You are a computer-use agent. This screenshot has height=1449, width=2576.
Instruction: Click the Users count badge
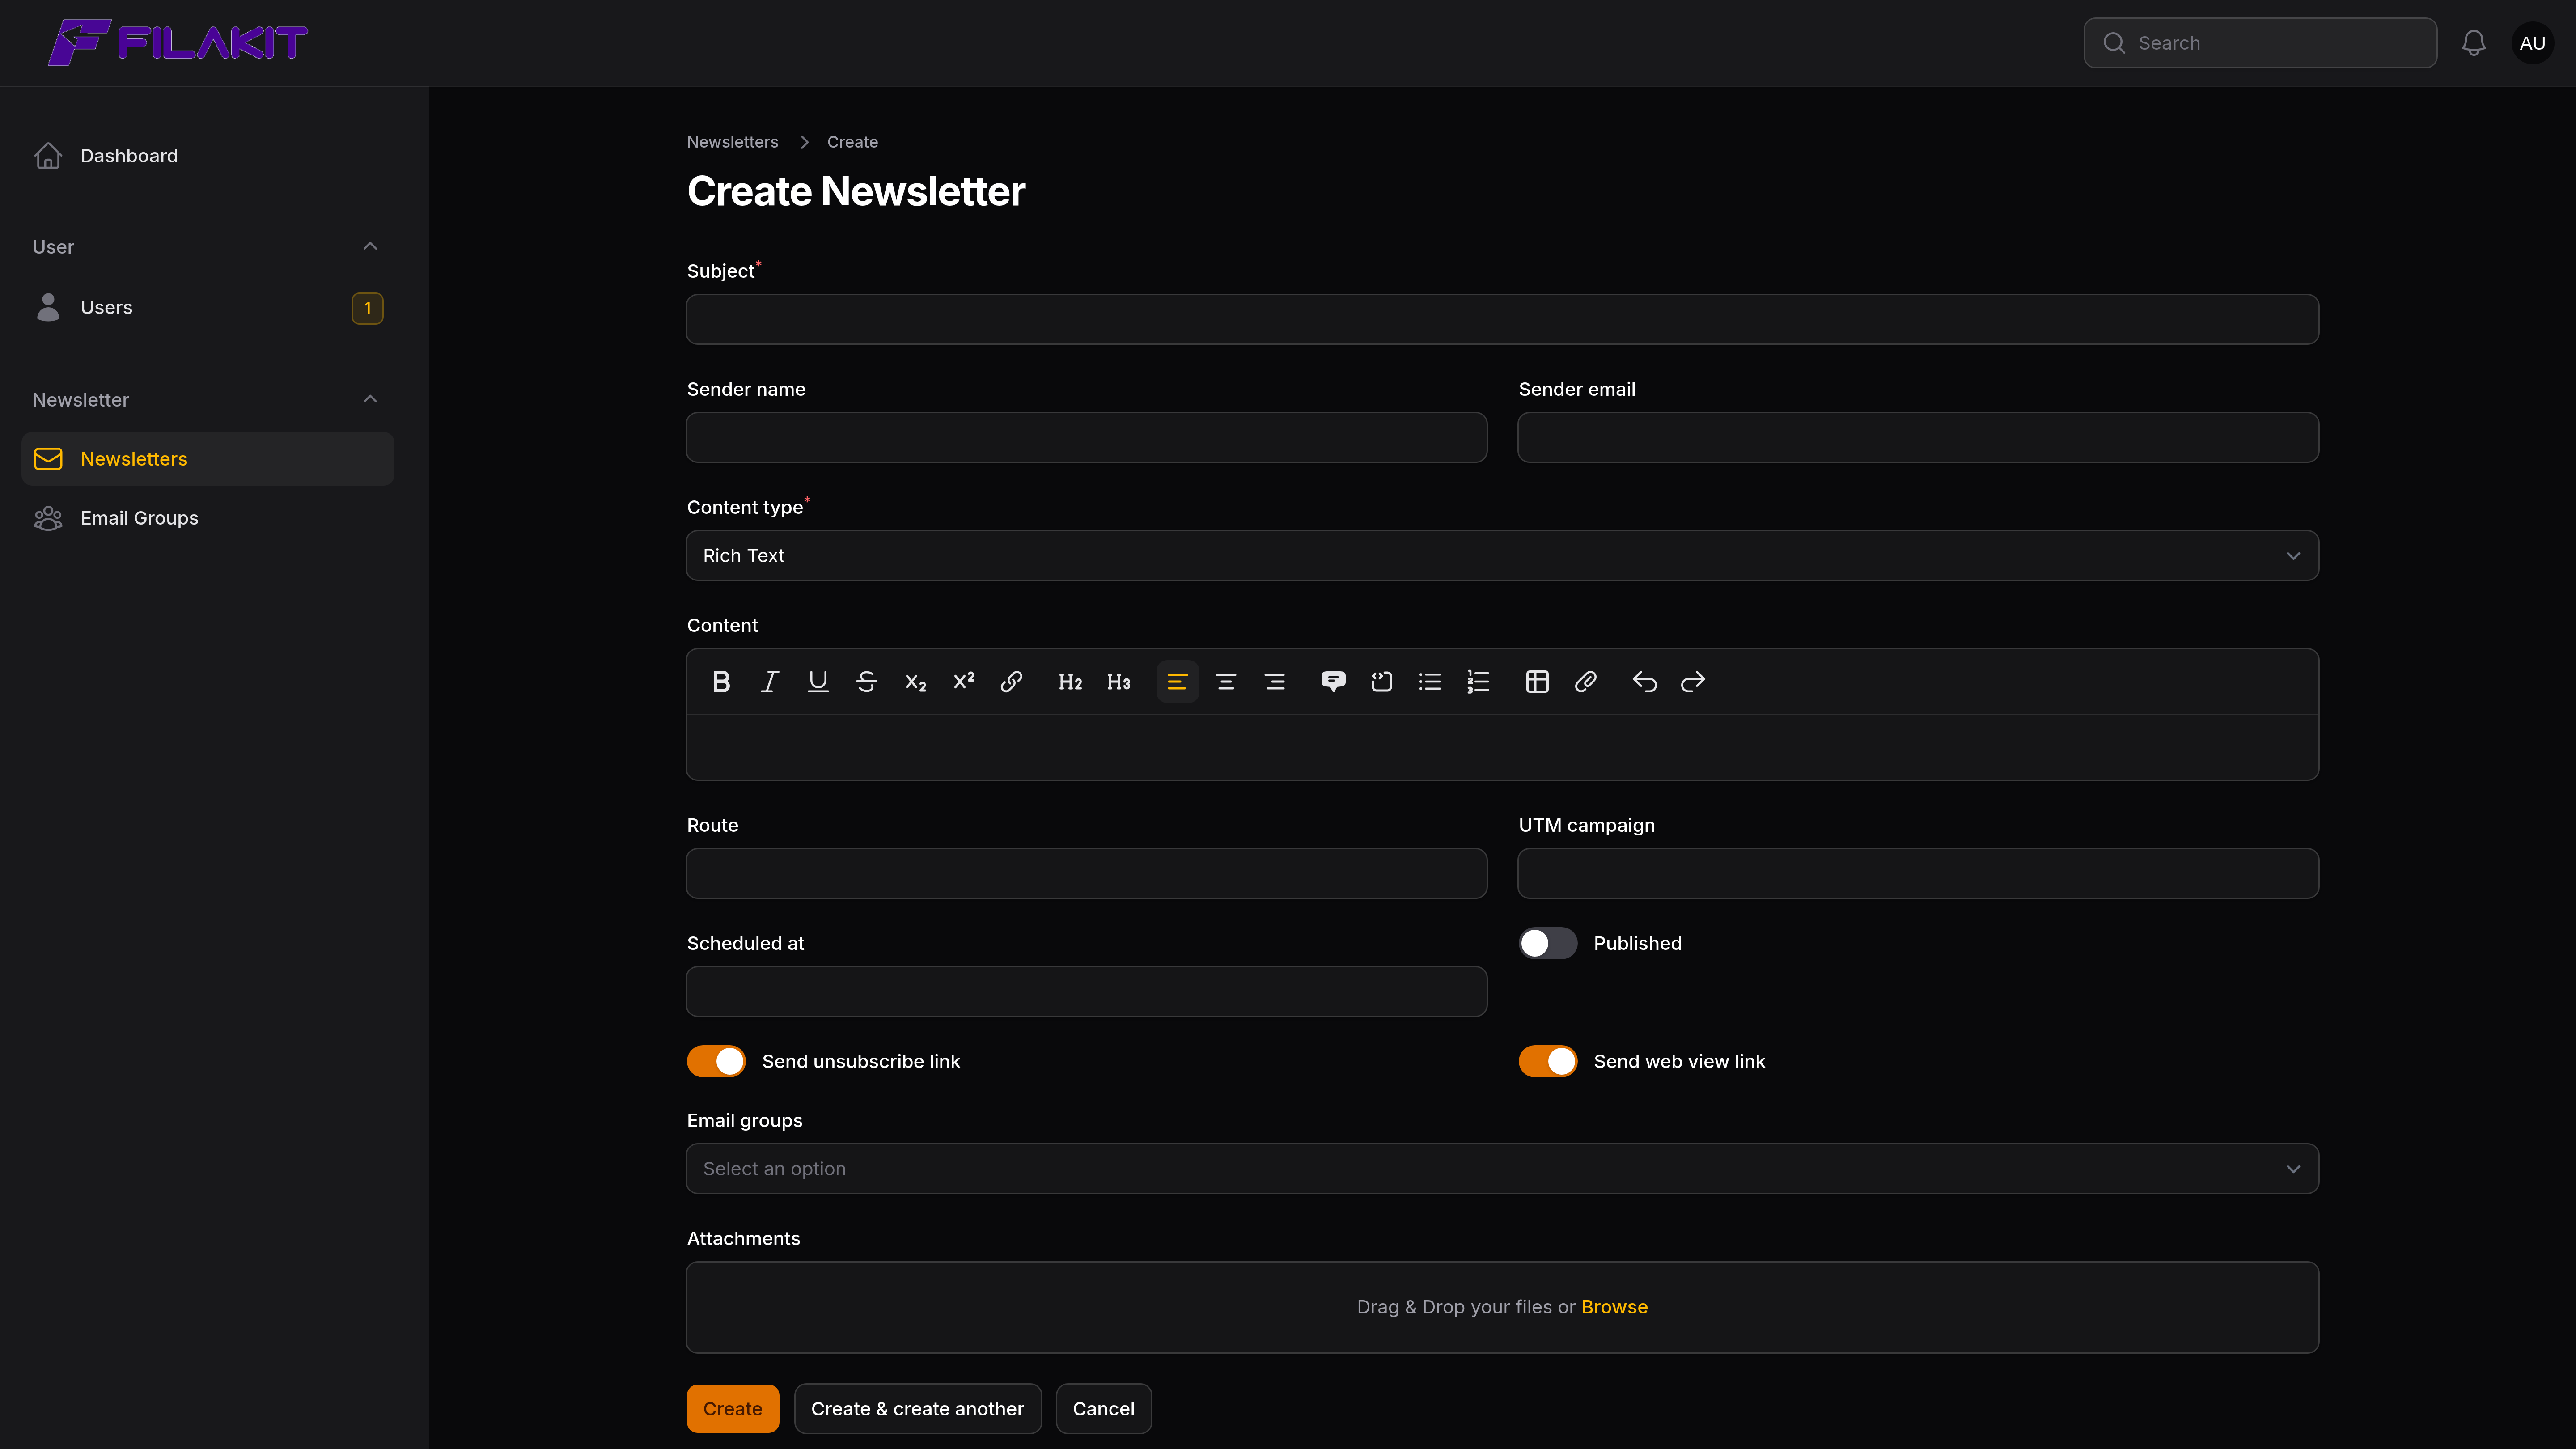click(x=367, y=308)
